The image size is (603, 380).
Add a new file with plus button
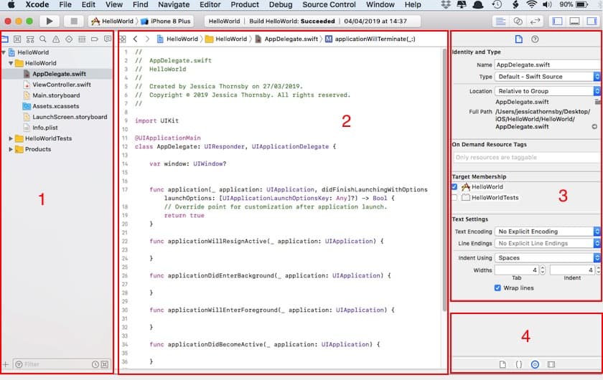click(6, 364)
